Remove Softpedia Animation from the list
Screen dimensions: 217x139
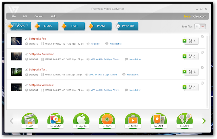coord(202,52)
